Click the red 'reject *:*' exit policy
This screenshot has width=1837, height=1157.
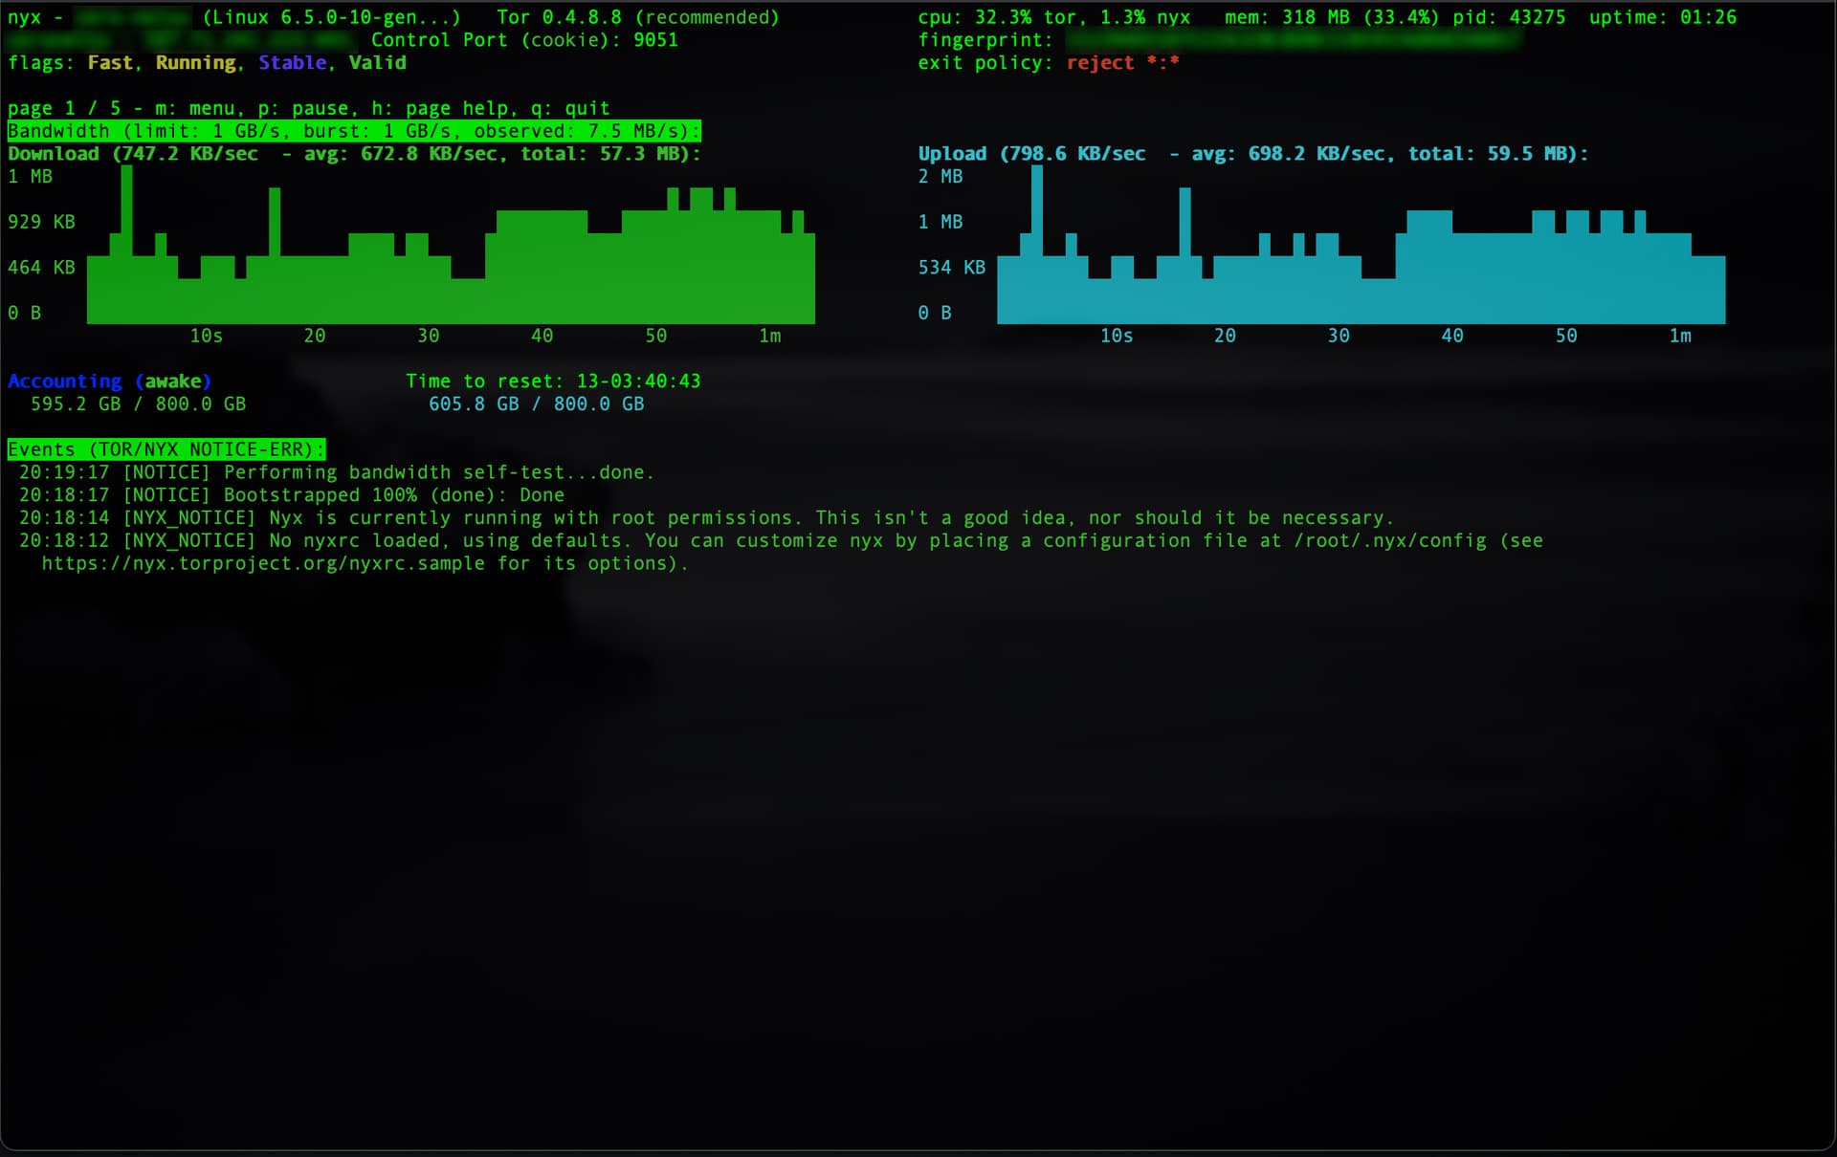click(1122, 63)
